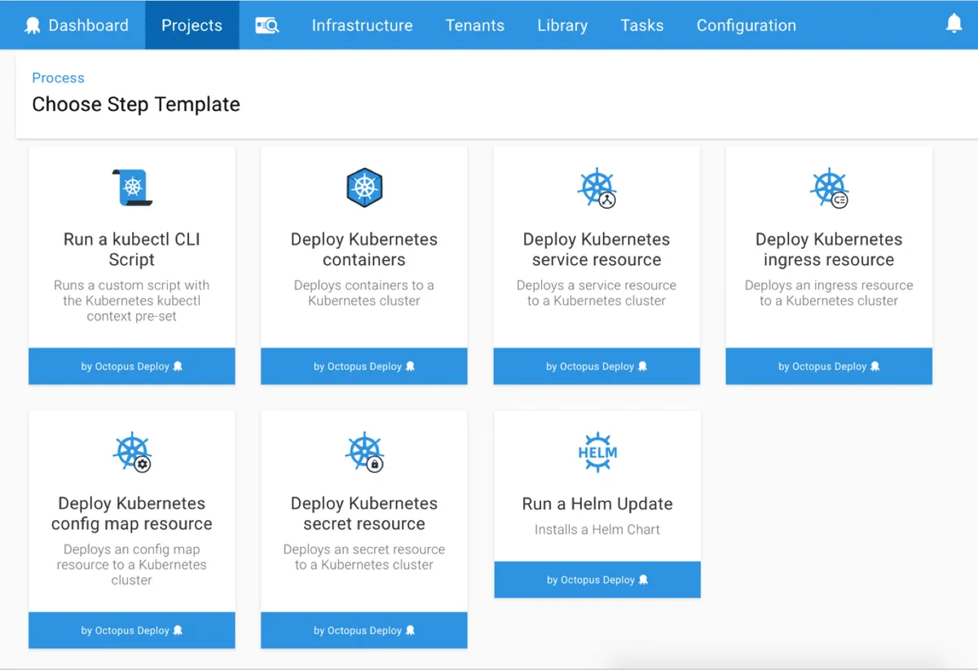Click octopus icon in secret resource footer
The height and width of the screenshot is (670, 978).
(x=410, y=631)
